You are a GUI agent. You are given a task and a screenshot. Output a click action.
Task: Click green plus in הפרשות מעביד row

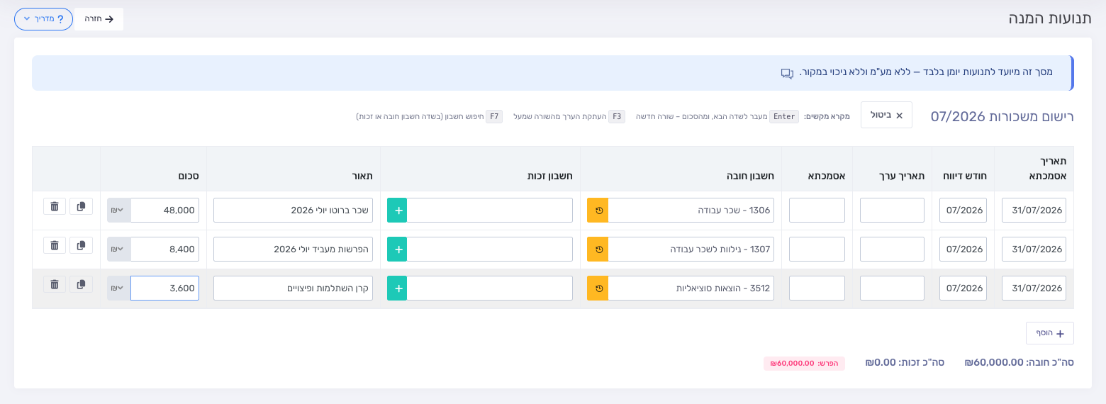397,249
